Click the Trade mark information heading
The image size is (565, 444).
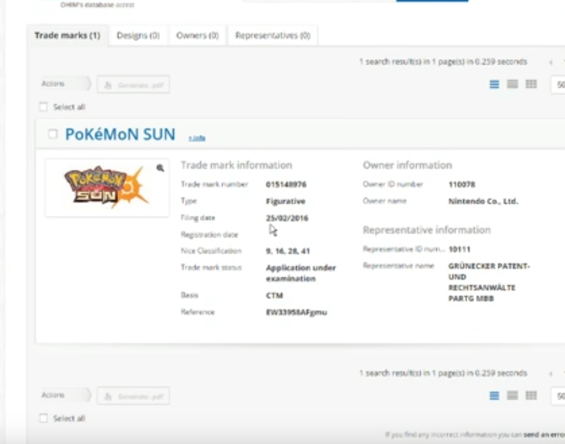tap(236, 165)
